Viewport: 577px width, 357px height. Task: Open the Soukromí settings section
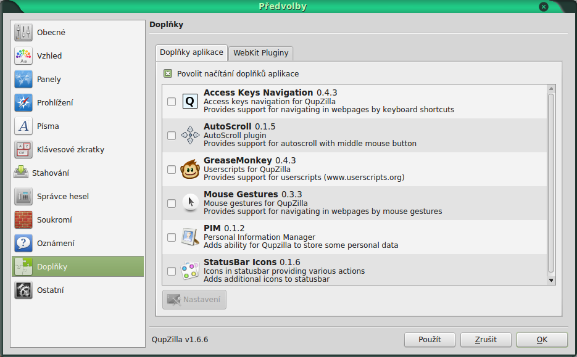pyautogui.click(x=78, y=220)
